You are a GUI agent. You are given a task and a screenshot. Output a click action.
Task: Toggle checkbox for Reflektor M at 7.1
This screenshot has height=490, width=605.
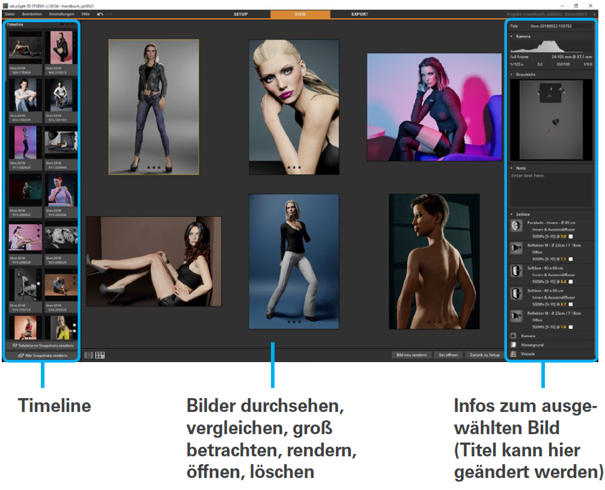pos(572,259)
